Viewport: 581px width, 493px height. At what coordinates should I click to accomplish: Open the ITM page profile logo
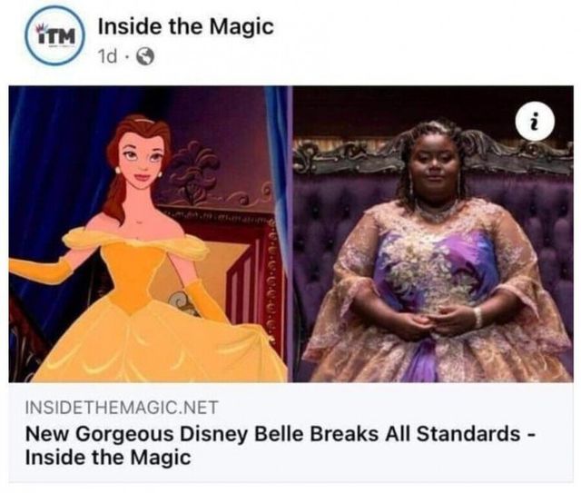tap(55, 35)
